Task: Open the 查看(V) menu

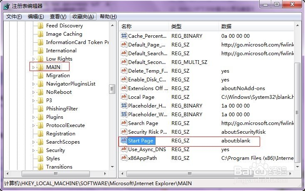Action: click(58, 17)
